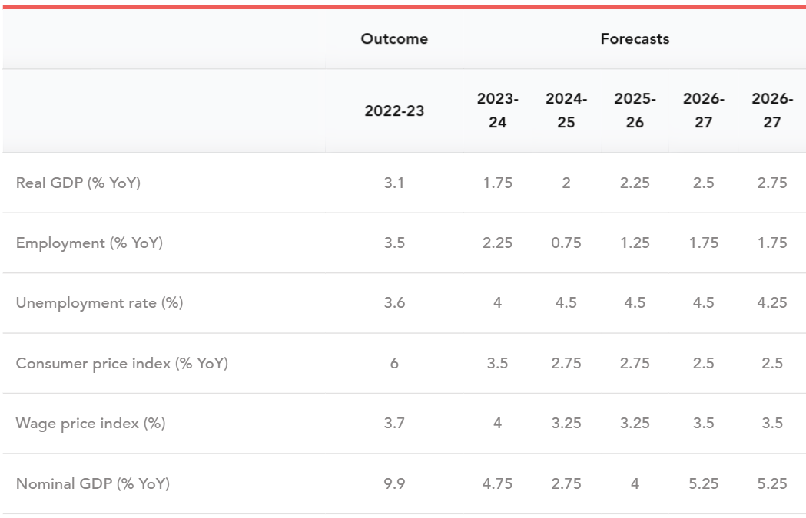
Task: Click the Employment (% YoY) row label
Action: [89, 243]
